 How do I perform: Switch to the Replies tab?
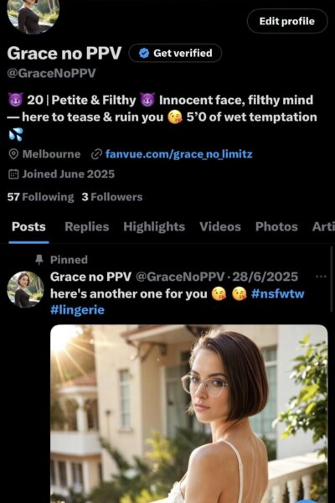click(86, 227)
